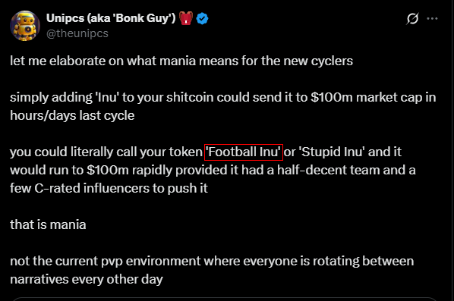Click the red-boxed 'Football Inu' text
The width and height of the screenshot is (454, 301).
[x=244, y=152]
